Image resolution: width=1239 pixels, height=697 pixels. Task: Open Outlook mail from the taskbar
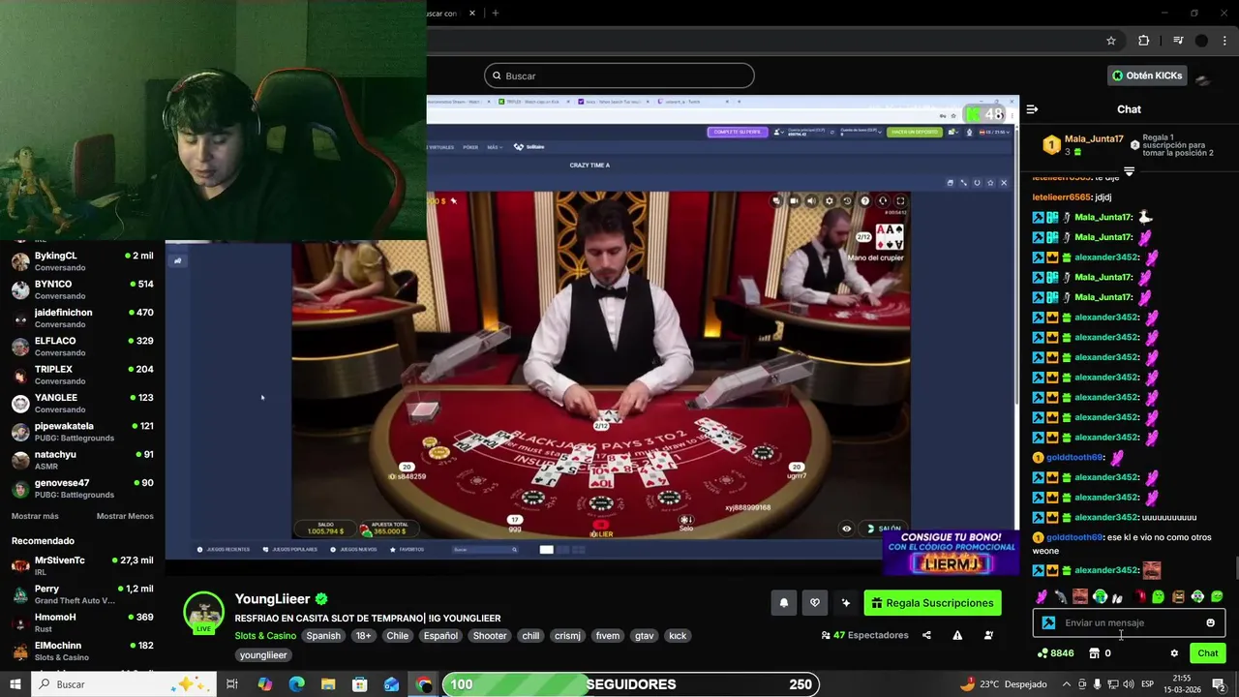(391, 684)
